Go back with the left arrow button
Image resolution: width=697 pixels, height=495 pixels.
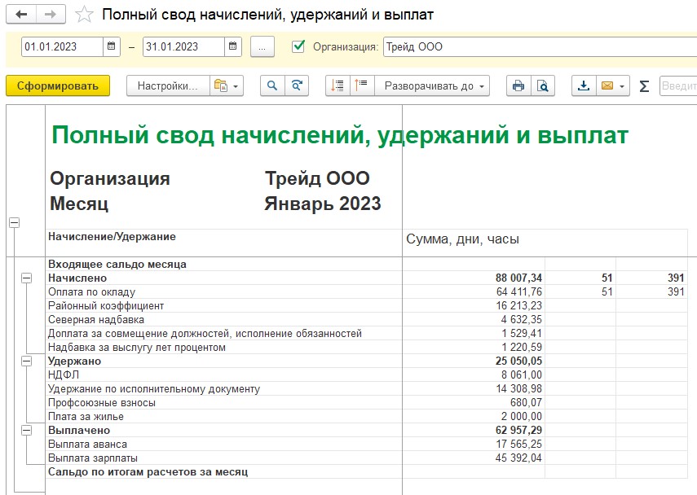[x=21, y=14]
